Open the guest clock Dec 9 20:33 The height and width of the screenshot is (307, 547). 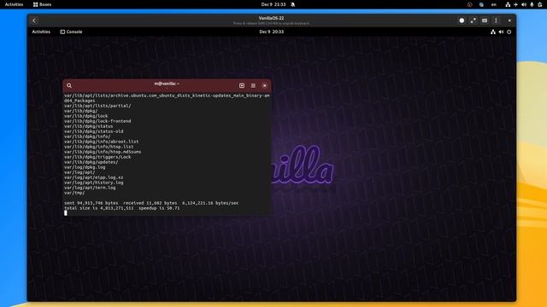pyautogui.click(x=272, y=32)
